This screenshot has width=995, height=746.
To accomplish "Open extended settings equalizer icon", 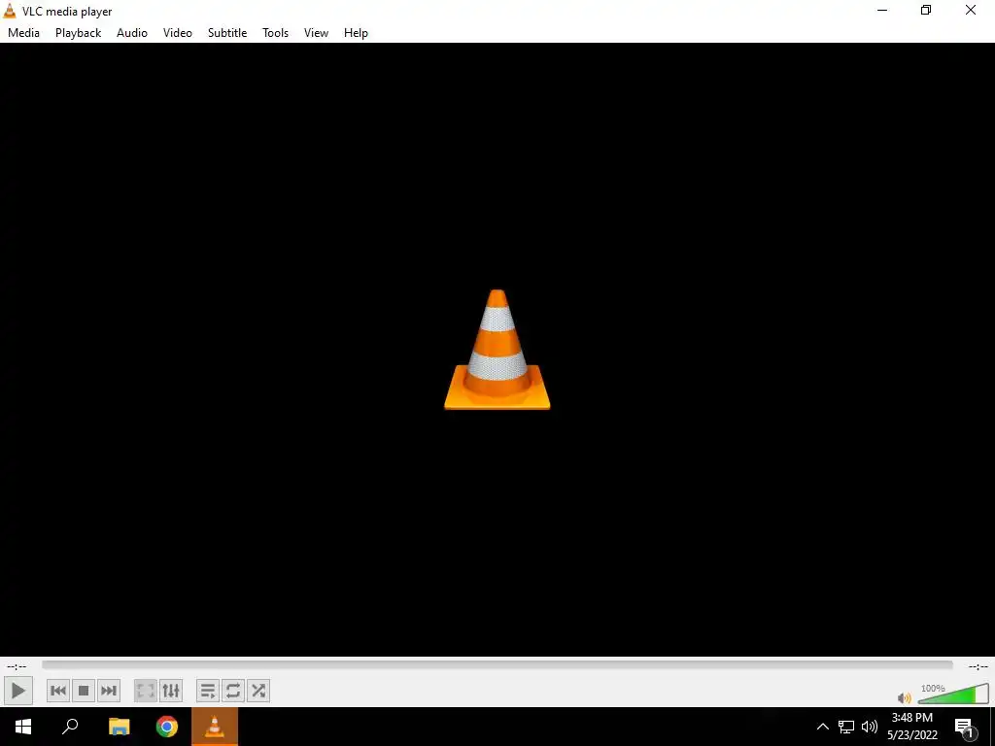I will (x=171, y=691).
